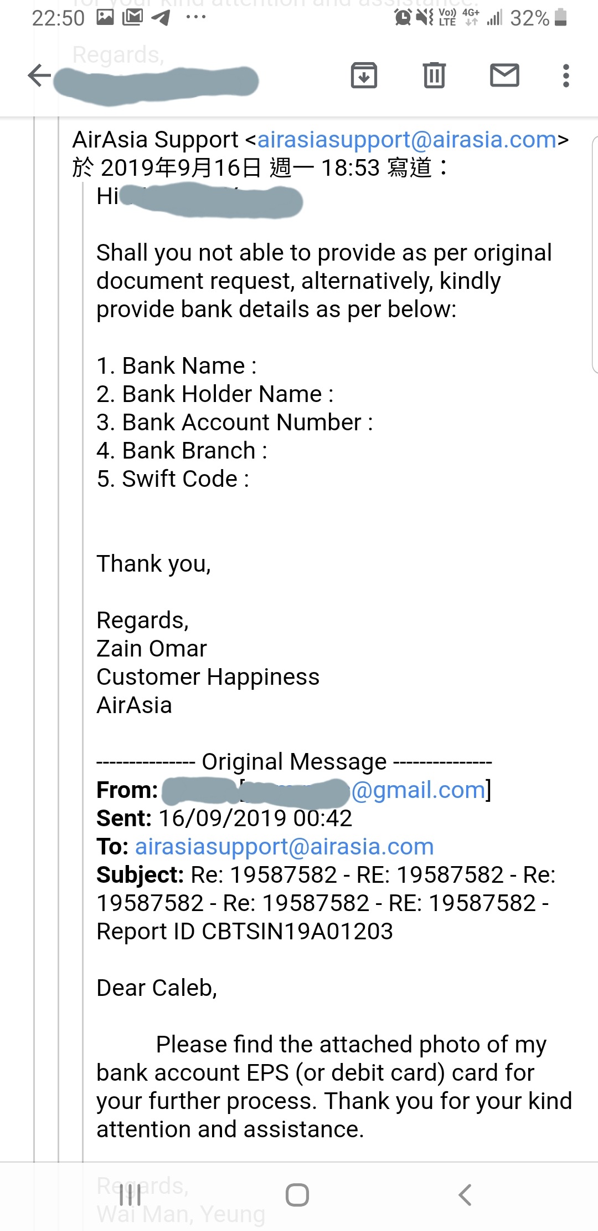Tap the Subject line with Report ID CBTSIN19A01203
598x1231 pixels.
click(x=326, y=903)
